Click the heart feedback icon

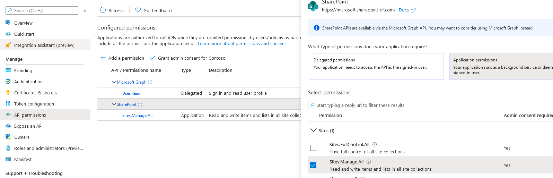[138, 10]
